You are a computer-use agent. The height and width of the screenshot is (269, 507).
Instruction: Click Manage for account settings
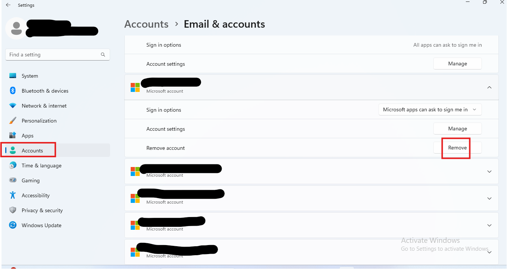(x=457, y=128)
